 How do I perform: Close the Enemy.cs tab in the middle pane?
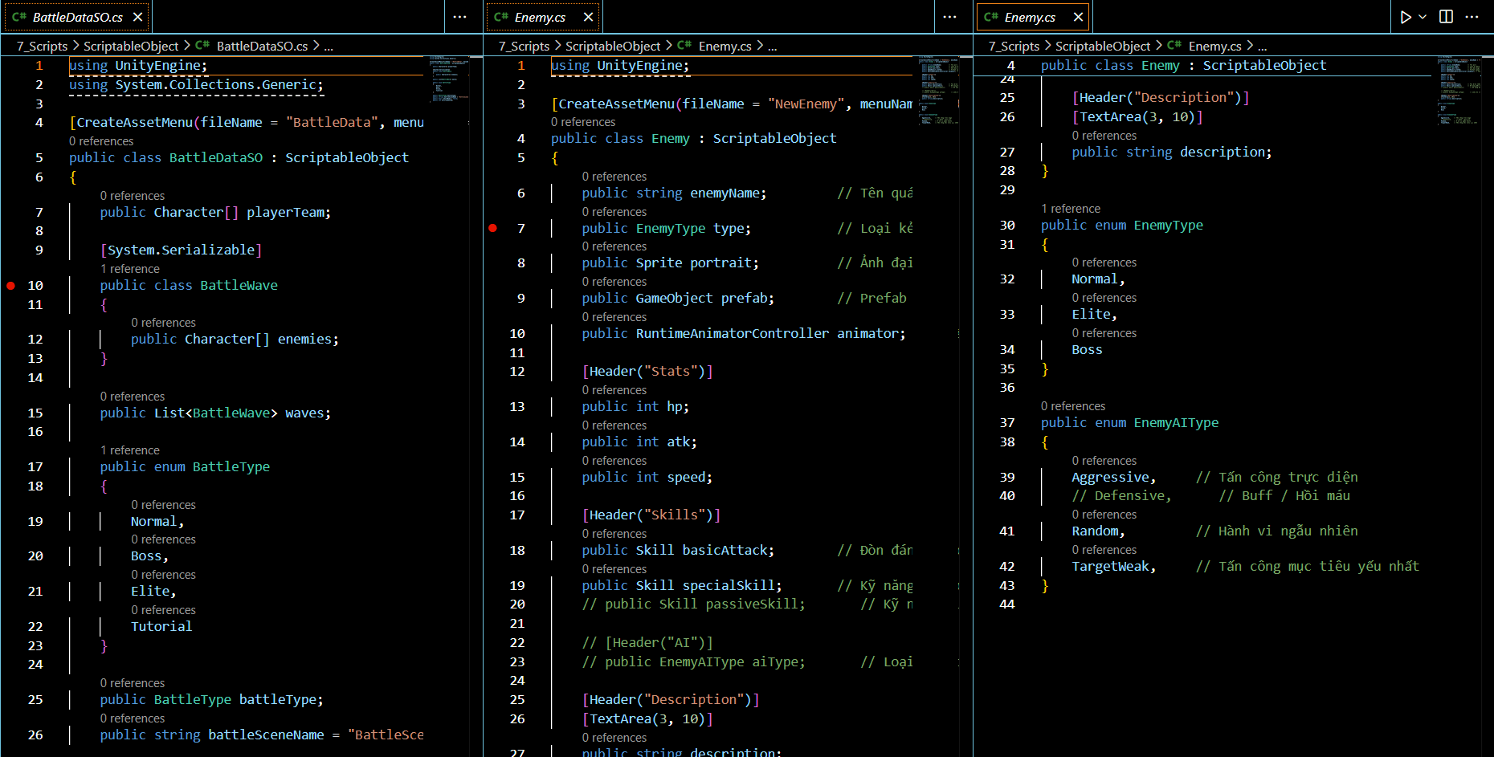click(588, 17)
